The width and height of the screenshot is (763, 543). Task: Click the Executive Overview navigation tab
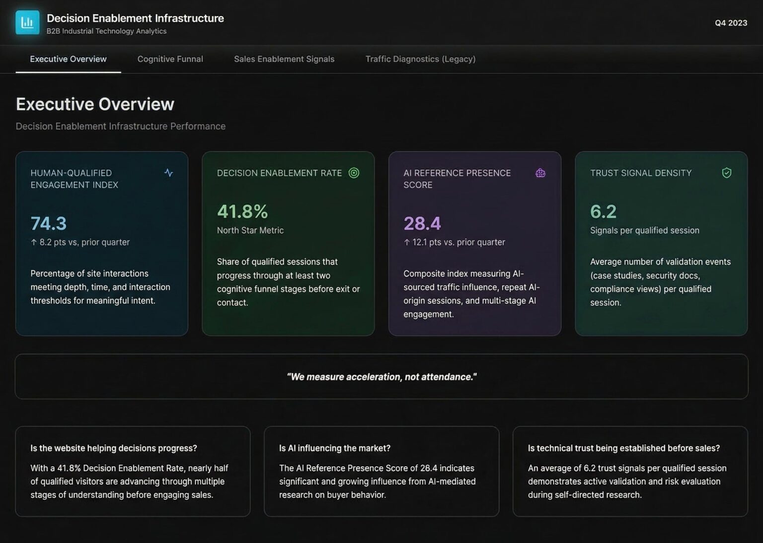coord(68,59)
